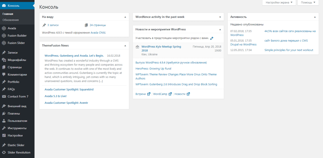
Task: Open WPTavern Gutenberg 2.6 Drag and Drop link
Action: pos(176,84)
